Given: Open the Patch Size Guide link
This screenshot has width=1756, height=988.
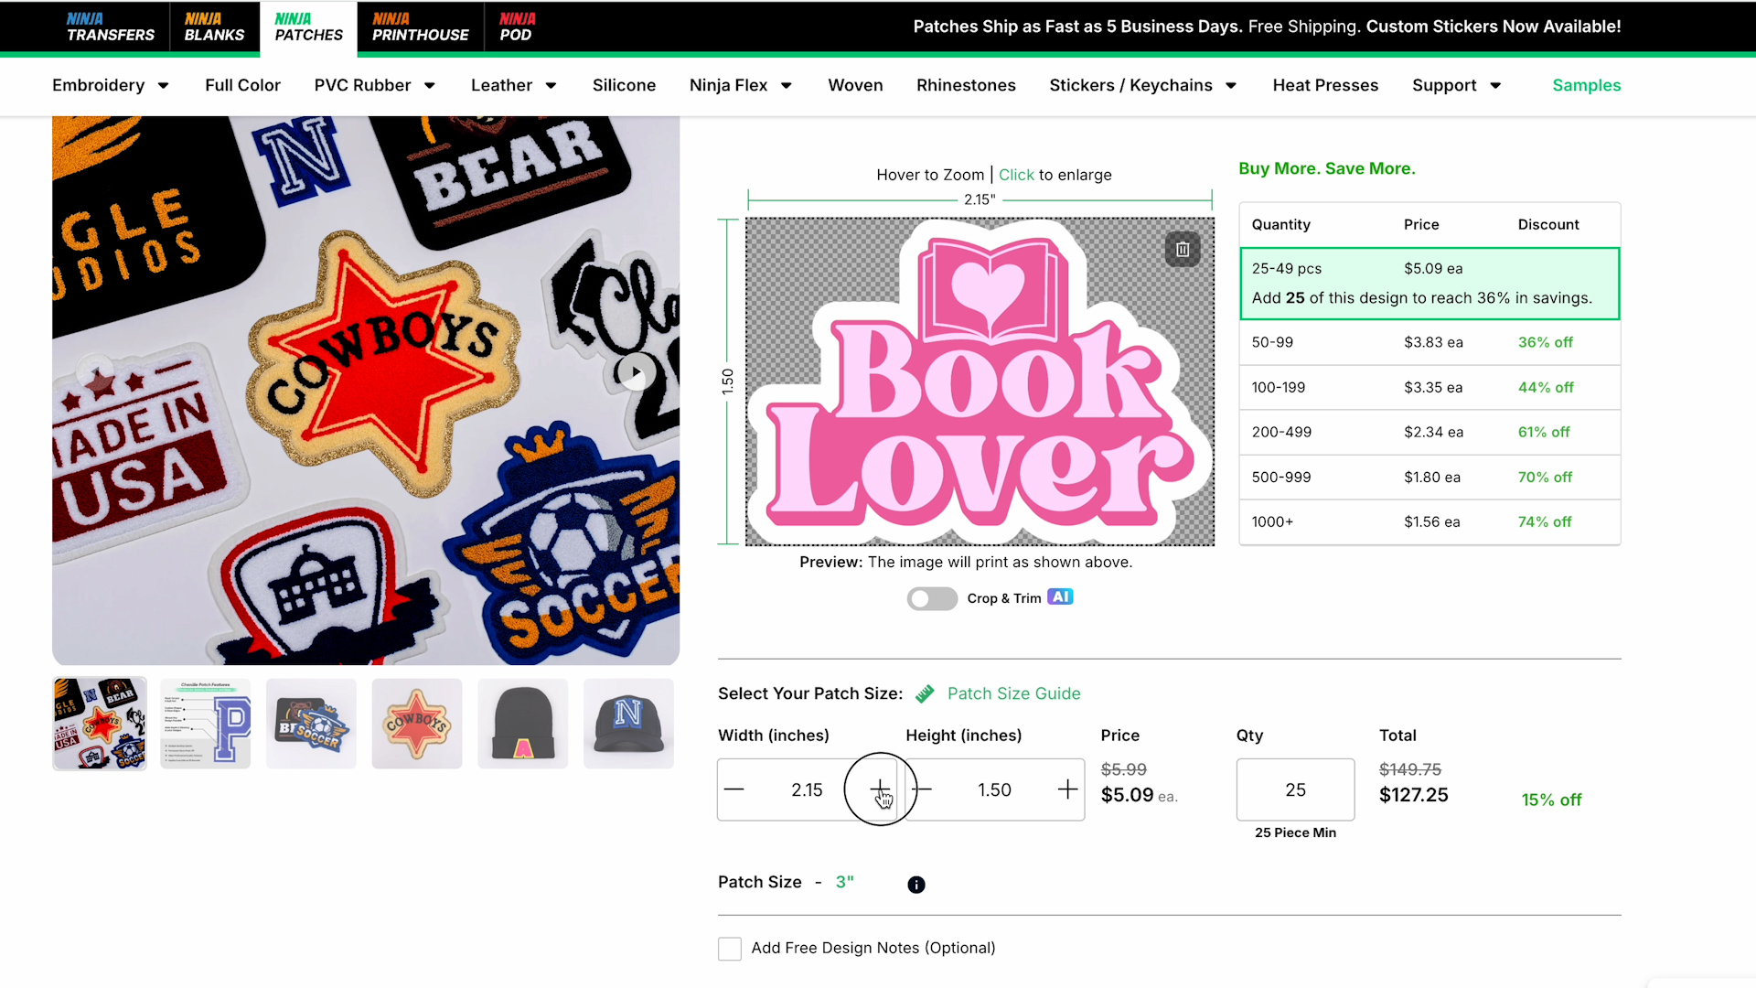Looking at the screenshot, I should tap(1014, 693).
